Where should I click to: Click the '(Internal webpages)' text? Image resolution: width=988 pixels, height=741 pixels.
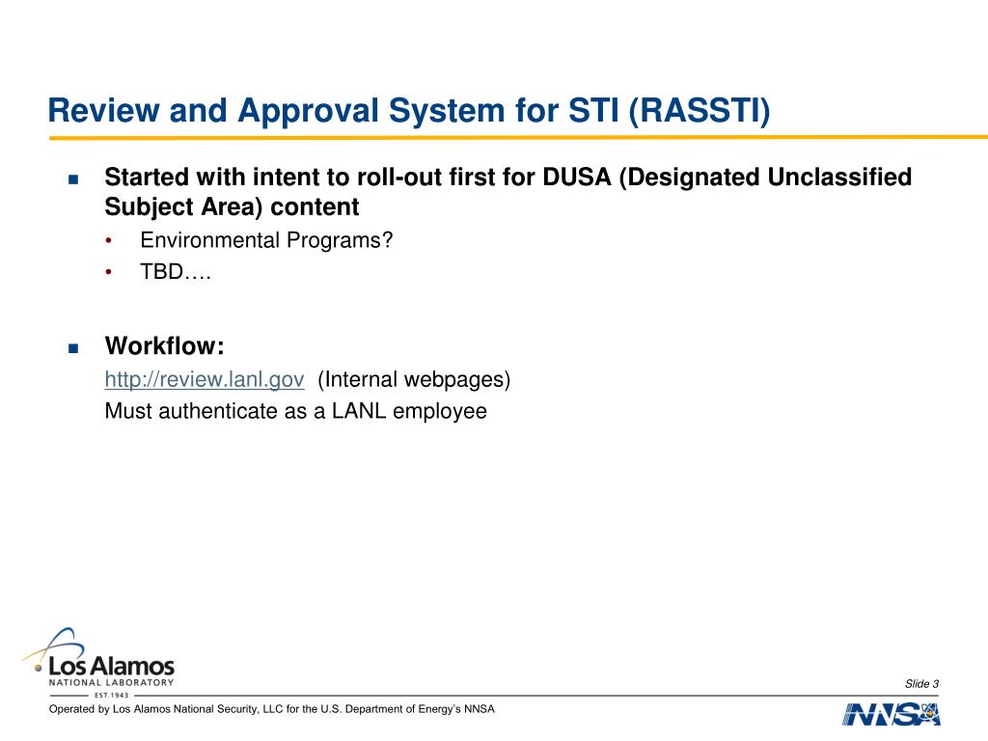(x=414, y=379)
